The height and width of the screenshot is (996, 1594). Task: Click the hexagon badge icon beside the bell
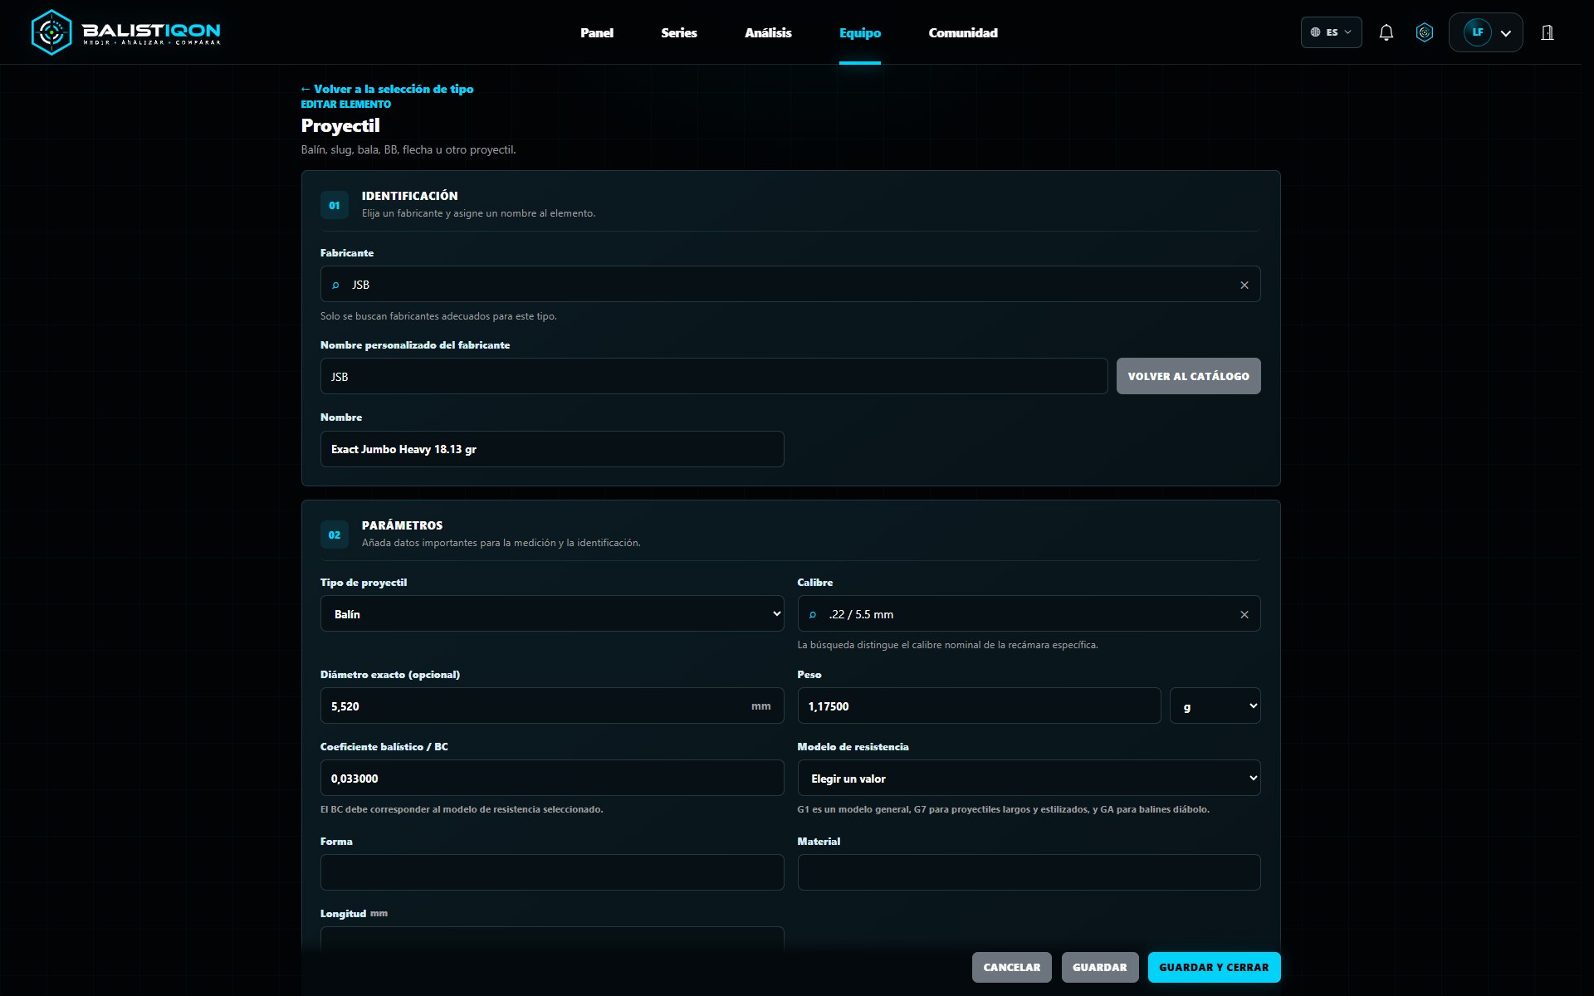click(1425, 32)
